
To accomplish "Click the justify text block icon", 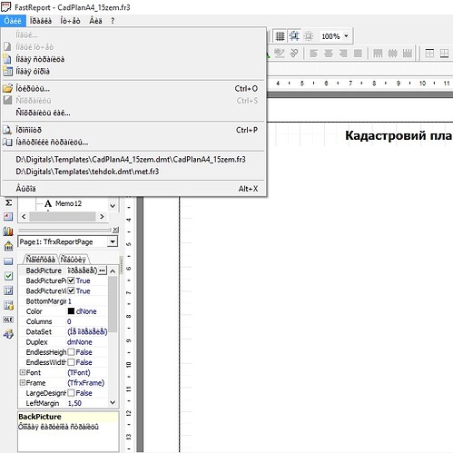I will [x=358, y=54].
